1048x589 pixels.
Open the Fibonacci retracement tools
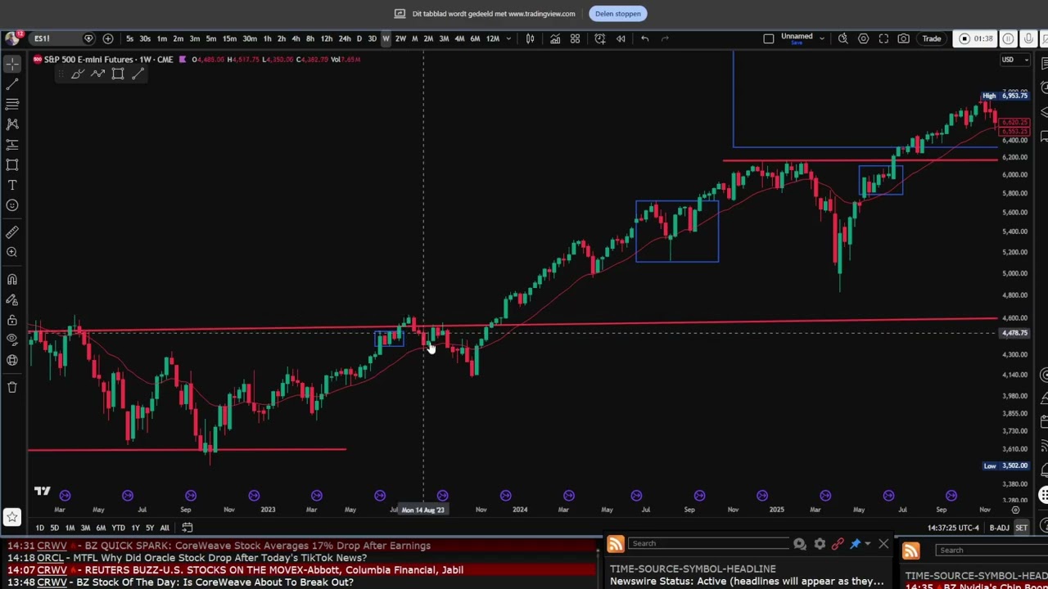click(x=12, y=104)
